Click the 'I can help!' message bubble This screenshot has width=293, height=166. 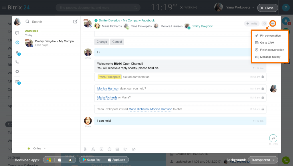[180, 121]
